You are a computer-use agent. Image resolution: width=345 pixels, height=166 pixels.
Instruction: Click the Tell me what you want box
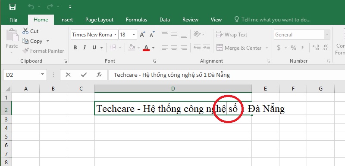pos(273,20)
